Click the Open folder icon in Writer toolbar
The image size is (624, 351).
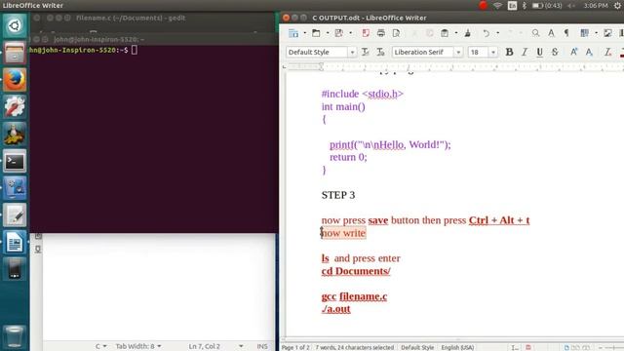[316, 33]
